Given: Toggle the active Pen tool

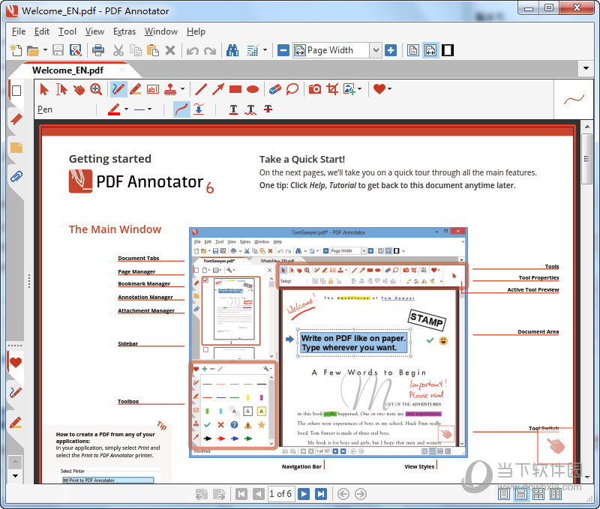Looking at the screenshot, I should [118, 89].
